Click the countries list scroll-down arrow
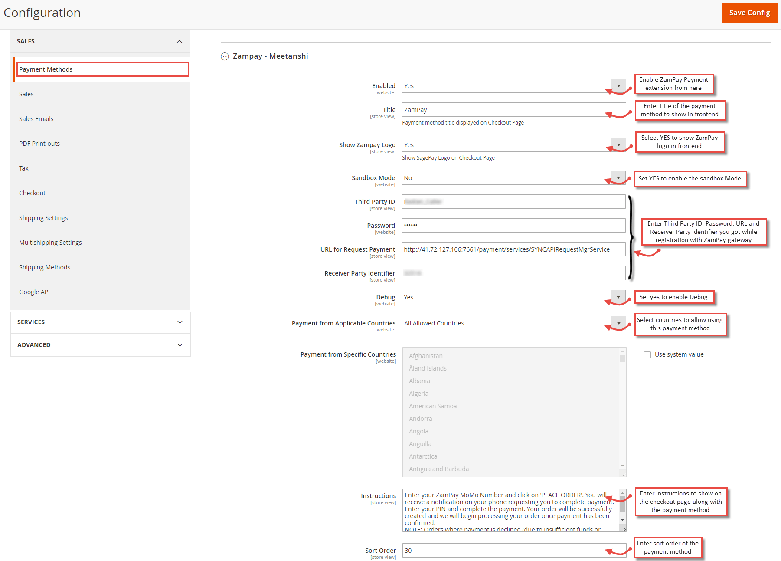Screen dimensions: 781x561 click(x=622, y=466)
